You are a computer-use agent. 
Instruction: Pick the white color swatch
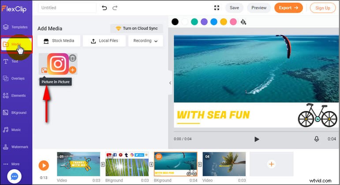(185, 22)
